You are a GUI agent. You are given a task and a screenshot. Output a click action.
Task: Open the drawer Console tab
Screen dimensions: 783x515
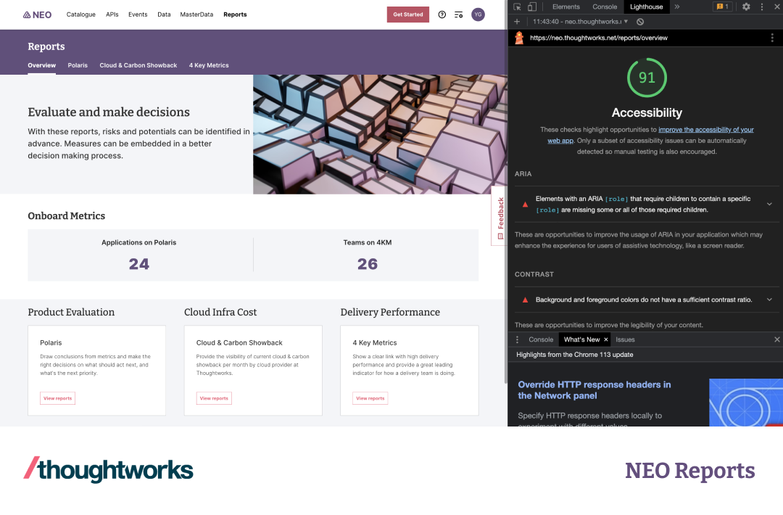(541, 339)
